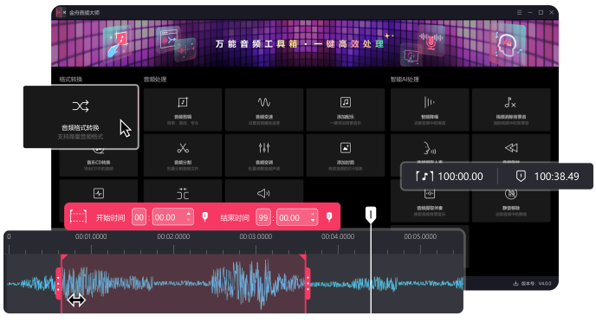Set start marker pin beside 开始时间
The width and height of the screenshot is (596, 322).
(204, 217)
